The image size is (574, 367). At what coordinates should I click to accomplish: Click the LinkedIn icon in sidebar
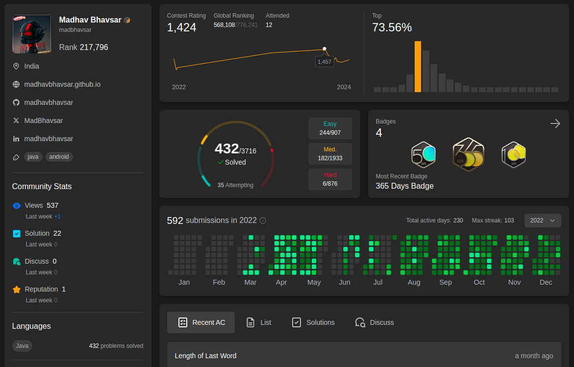(x=16, y=139)
